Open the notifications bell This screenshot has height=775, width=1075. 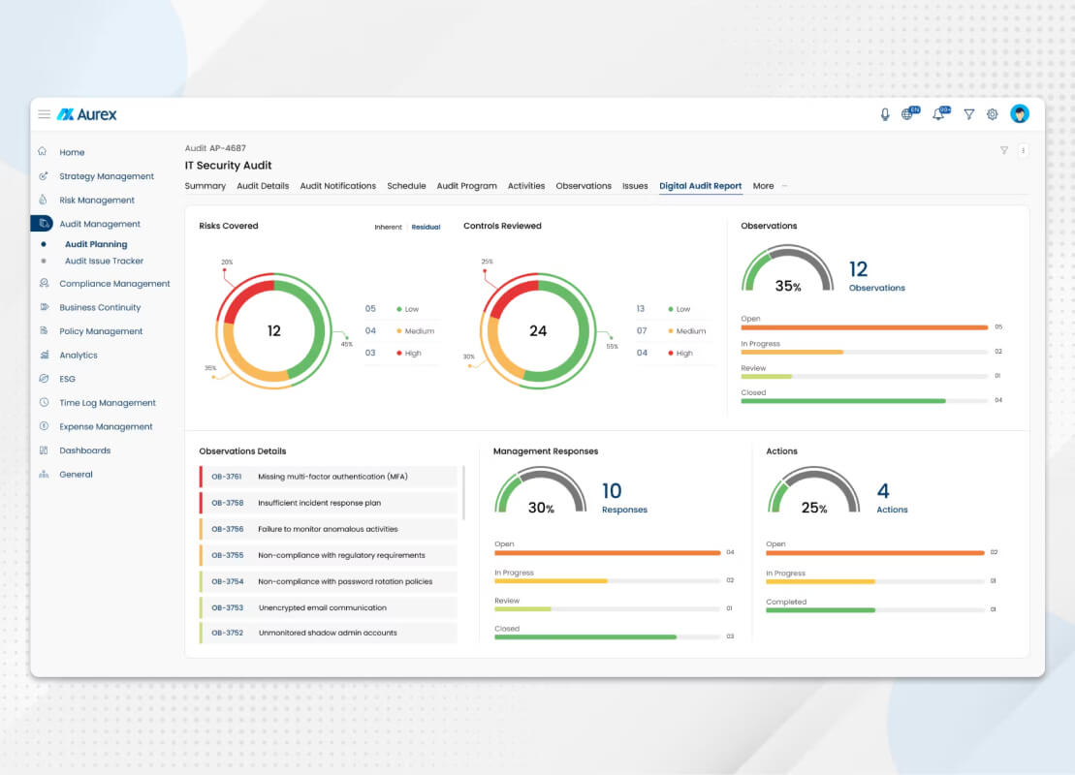940,113
